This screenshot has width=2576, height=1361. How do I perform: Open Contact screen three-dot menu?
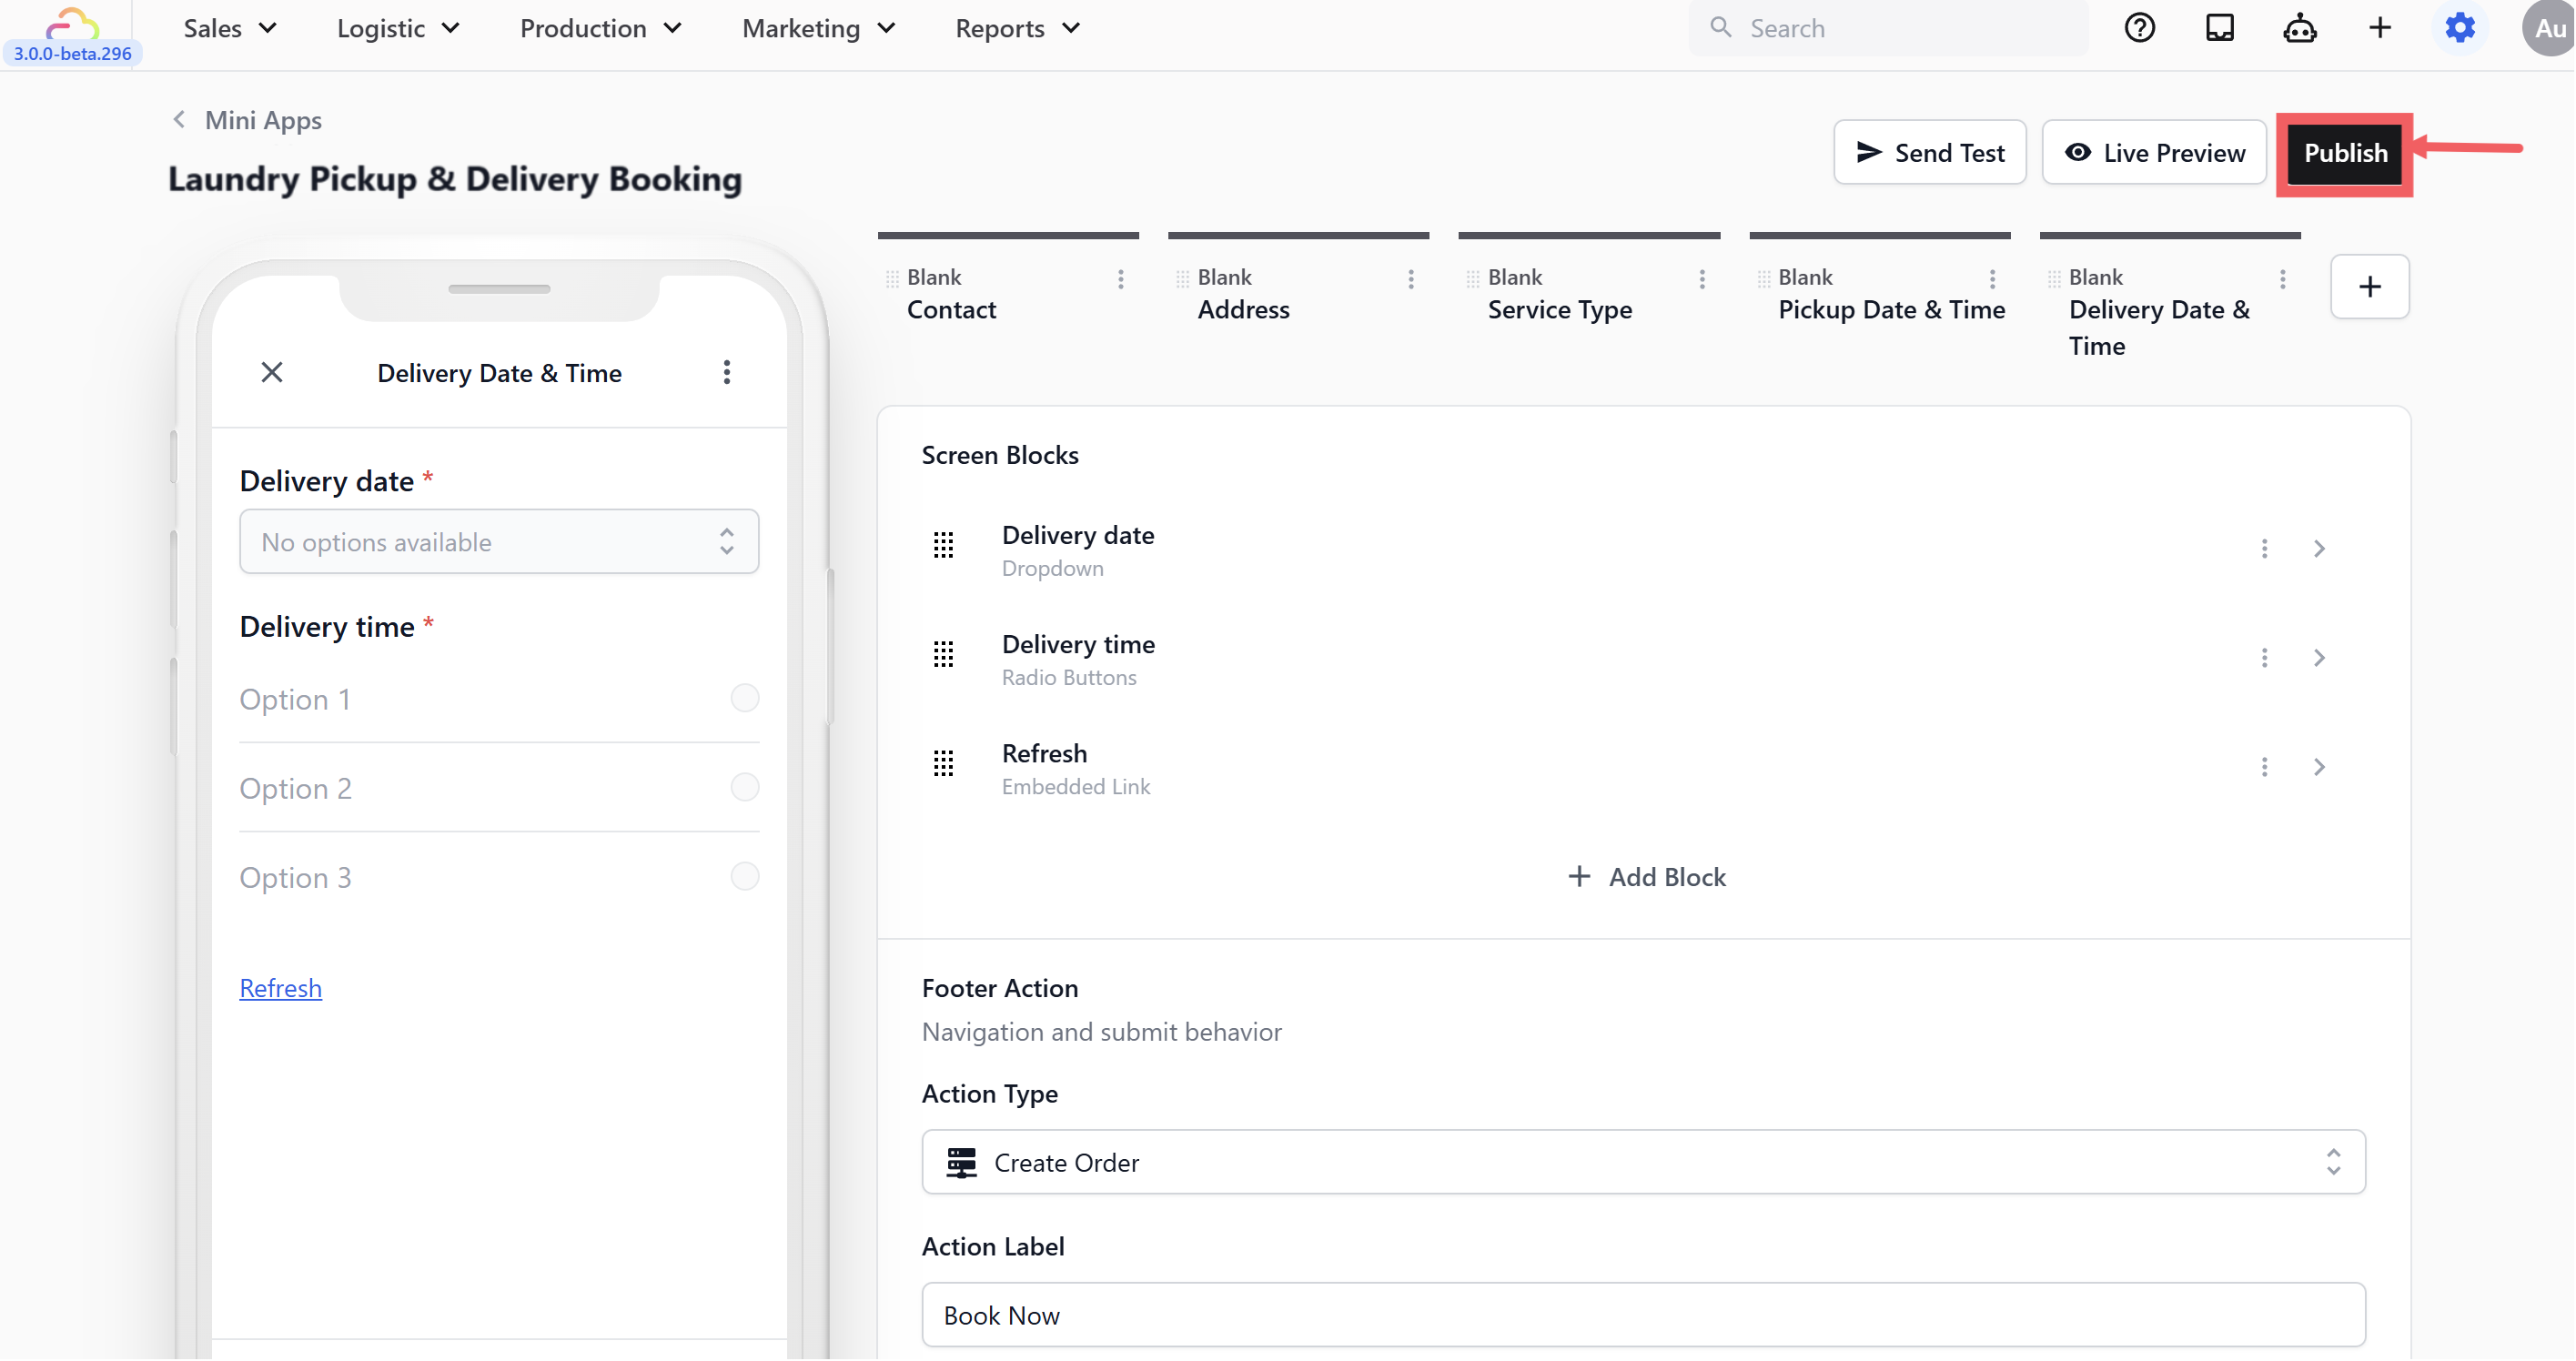click(x=1120, y=279)
